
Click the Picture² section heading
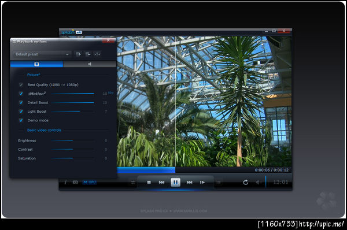tap(34, 75)
